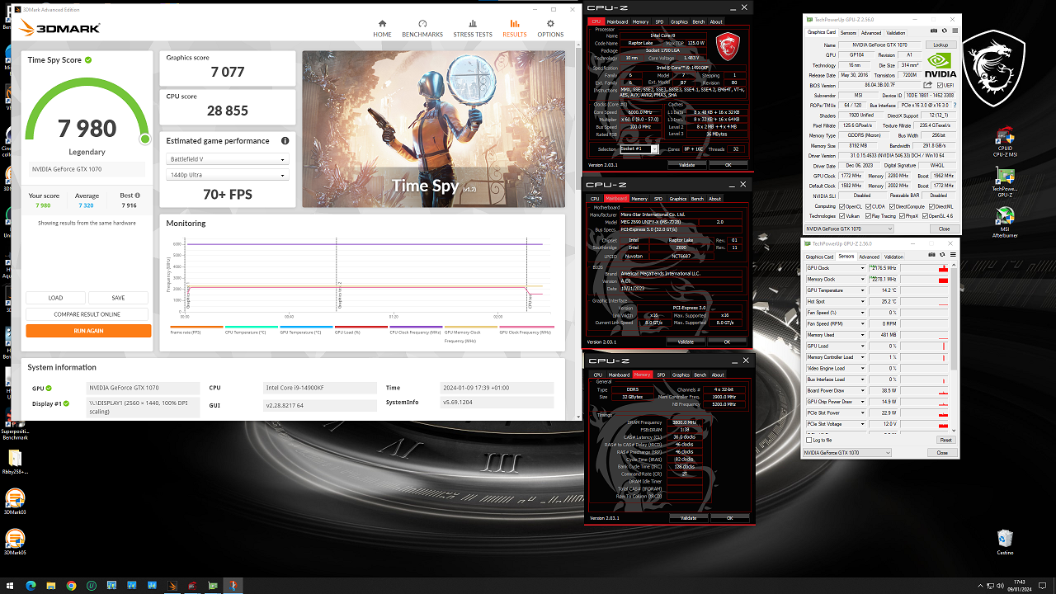Image resolution: width=1056 pixels, height=594 pixels.
Task: Open the 3DMark RESULTS tab
Action: pyautogui.click(x=515, y=28)
